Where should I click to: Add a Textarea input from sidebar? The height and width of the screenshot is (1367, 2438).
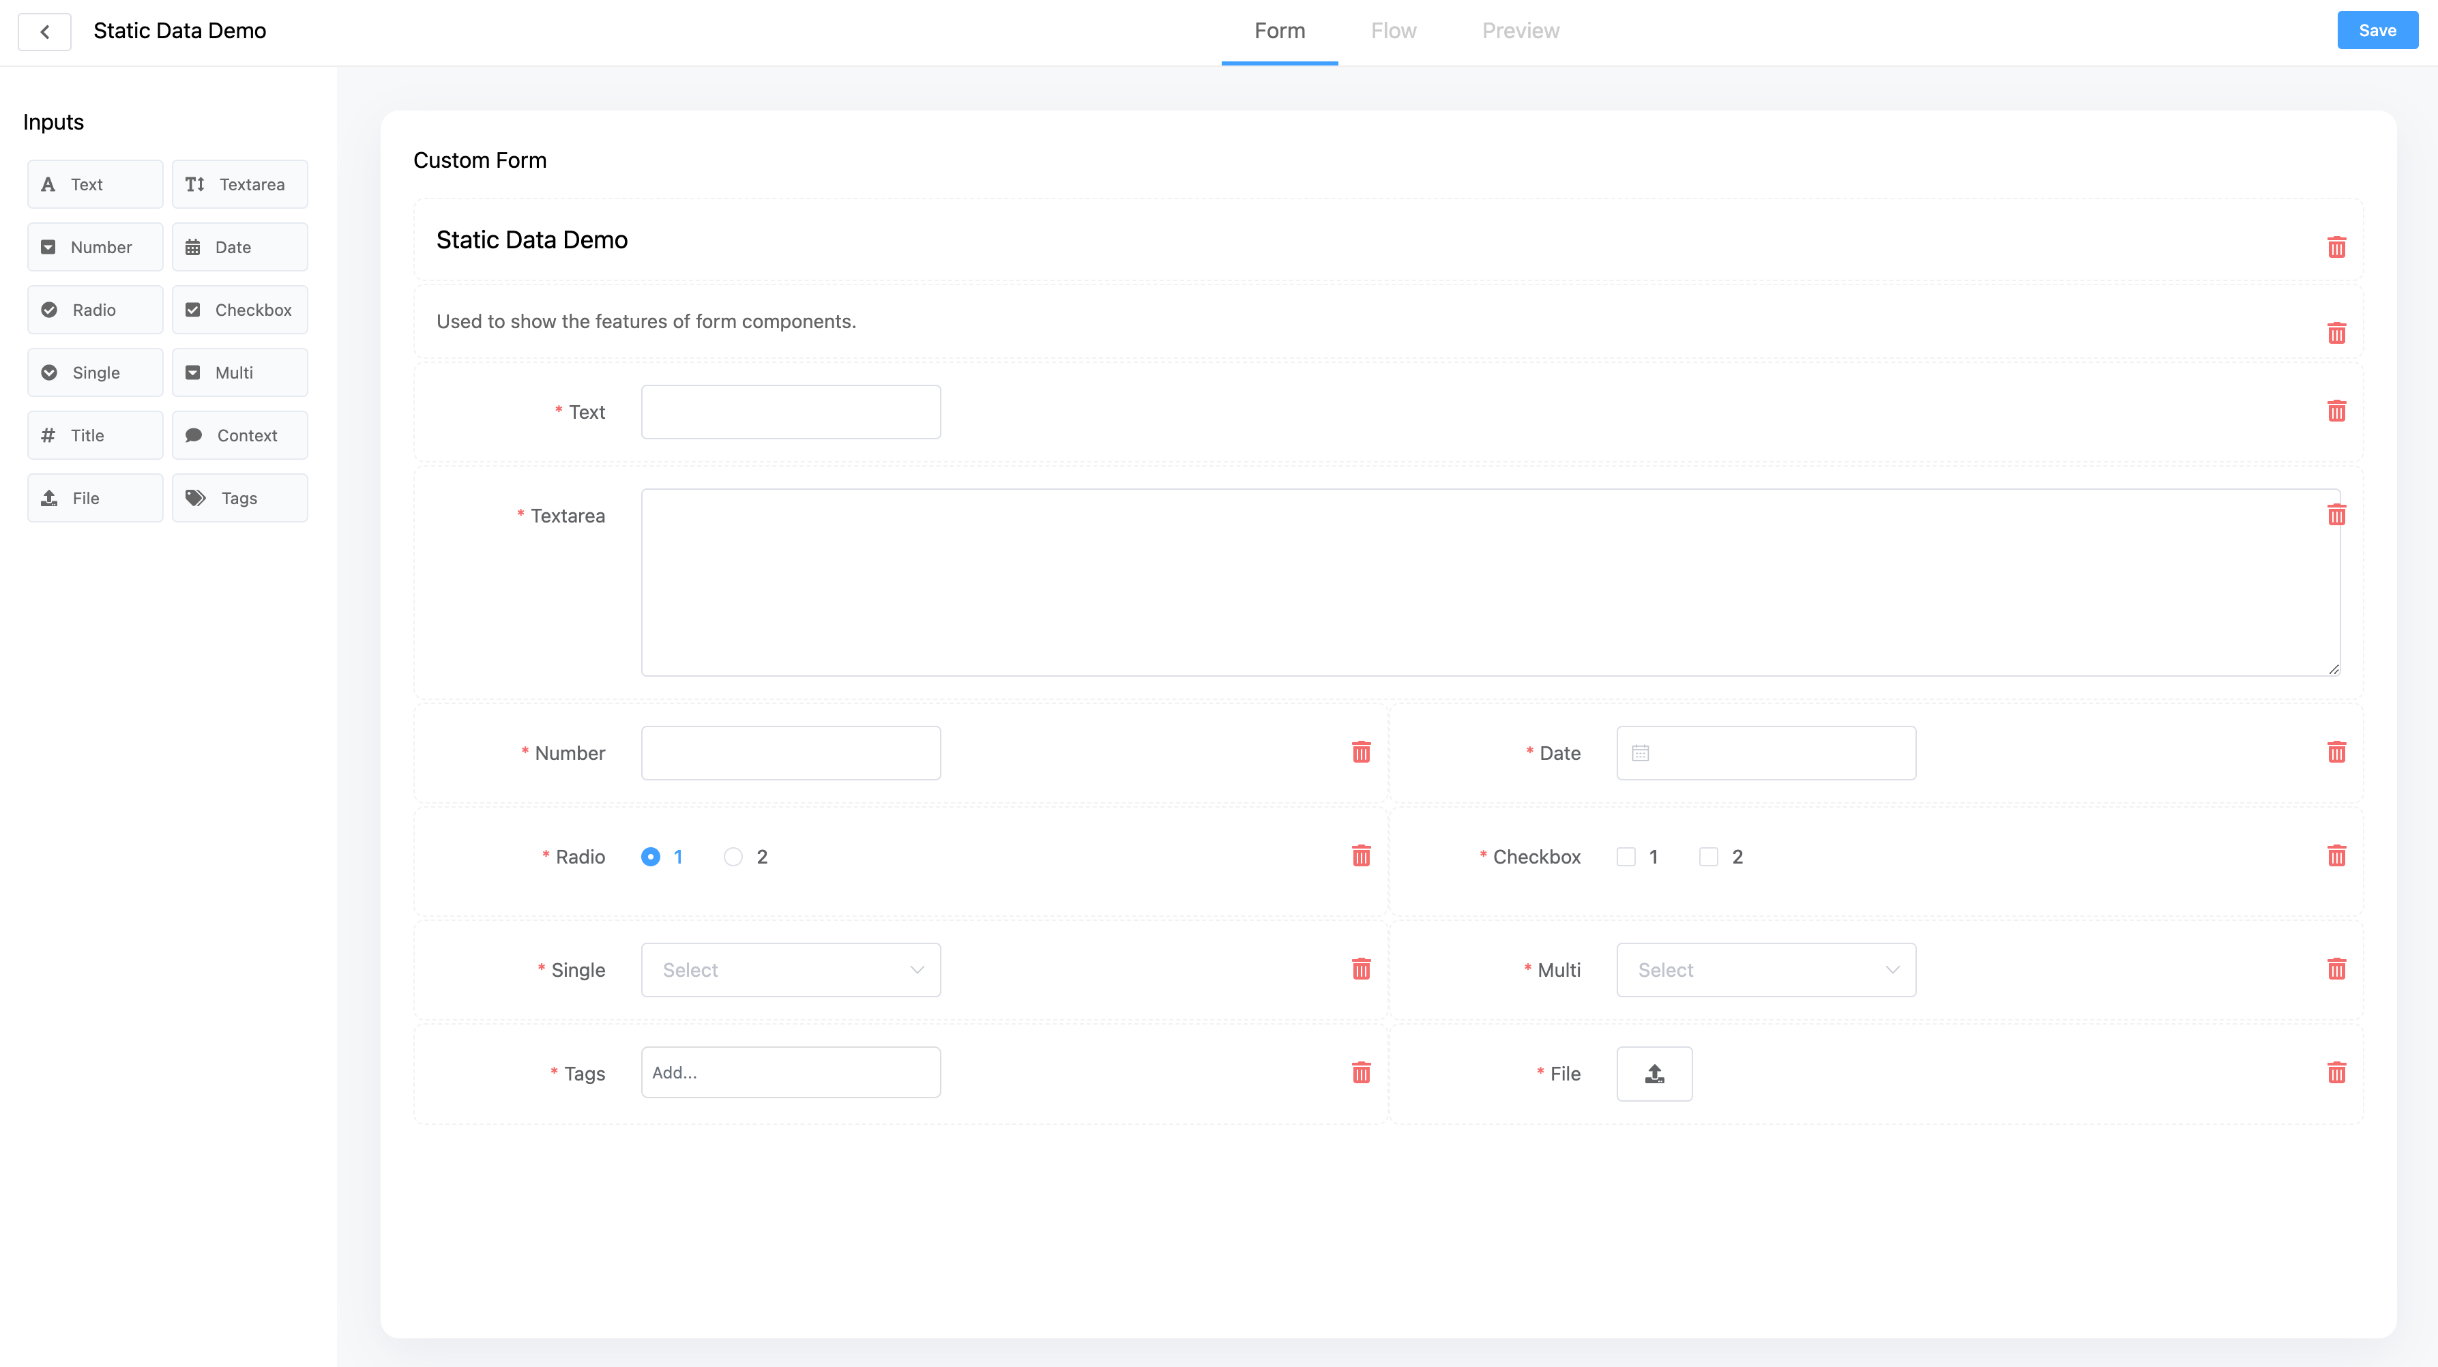pyautogui.click(x=239, y=185)
